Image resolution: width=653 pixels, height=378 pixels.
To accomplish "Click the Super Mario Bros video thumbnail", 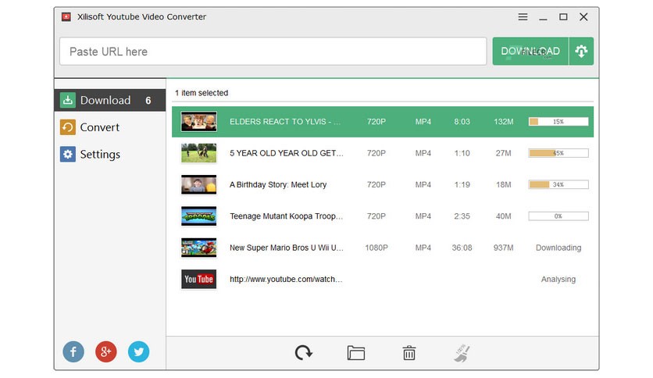I will pyautogui.click(x=198, y=248).
